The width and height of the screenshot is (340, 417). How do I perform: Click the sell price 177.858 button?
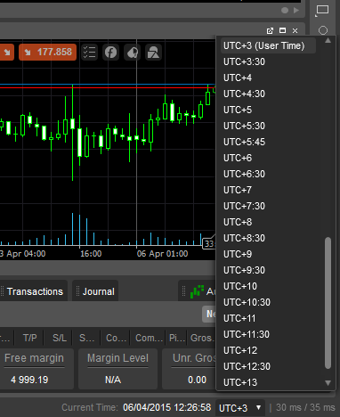click(48, 53)
